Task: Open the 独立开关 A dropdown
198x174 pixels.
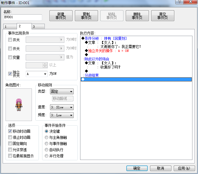Action: tap(37, 74)
